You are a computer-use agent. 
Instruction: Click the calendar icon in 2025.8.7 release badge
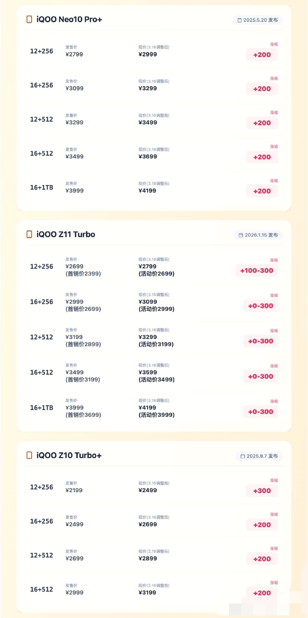click(243, 456)
